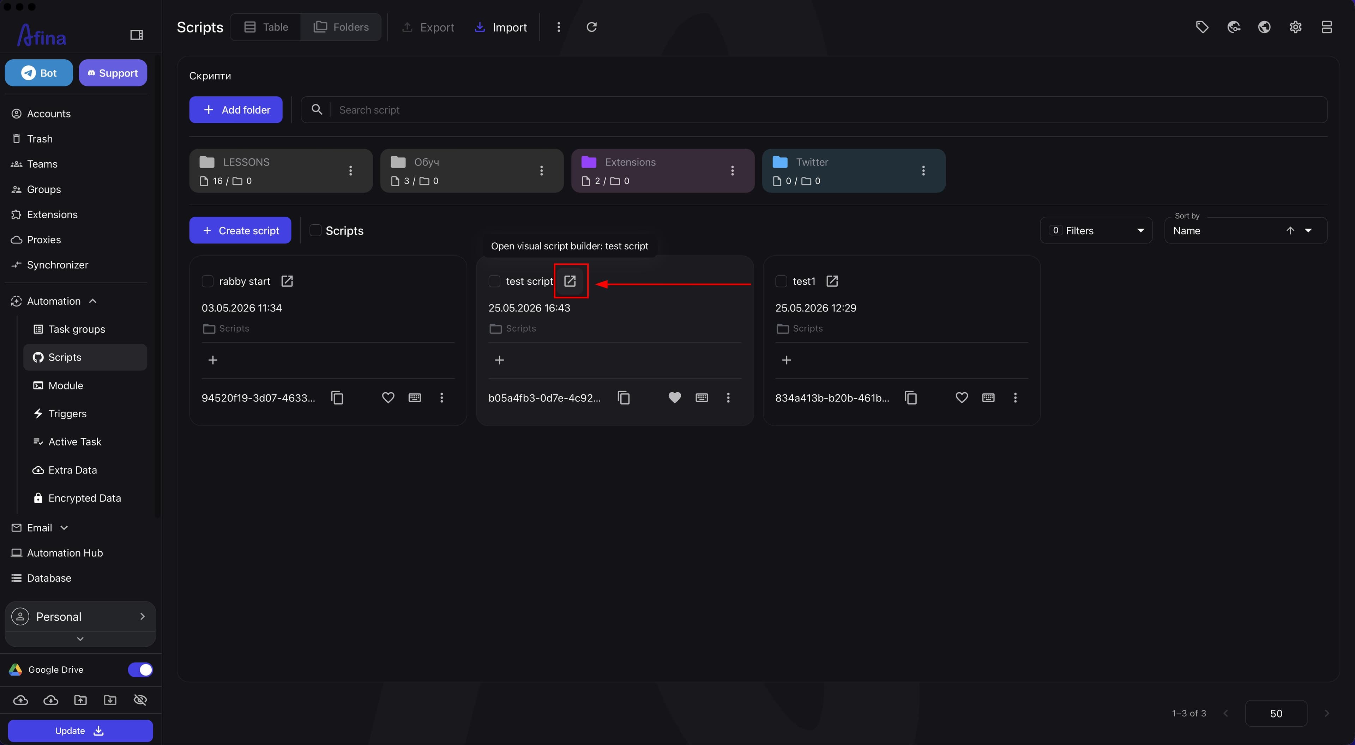Screen dimensions: 1355x745
Task: Click cloud upload icon in bottom bar
Action: click(20, 700)
